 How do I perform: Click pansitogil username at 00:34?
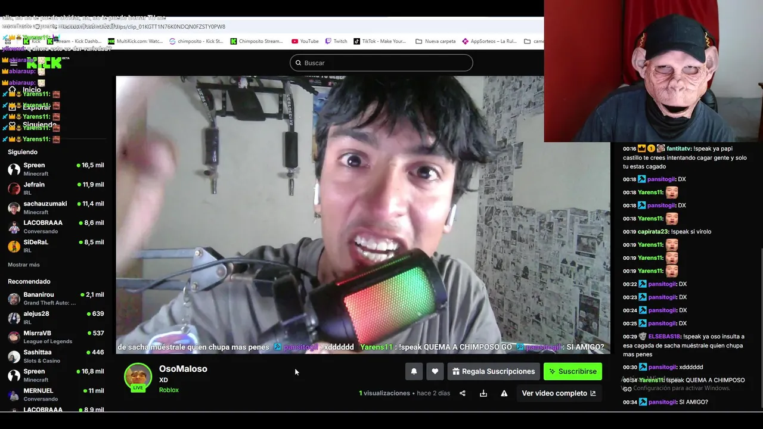click(x=662, y=402)
